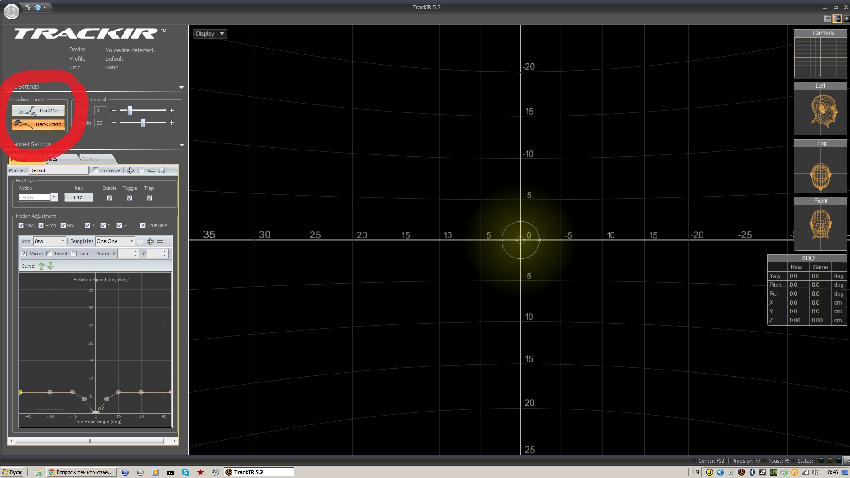Open the Пуск start button
This screenshot has height=478, width=850.
pos(12,472)
